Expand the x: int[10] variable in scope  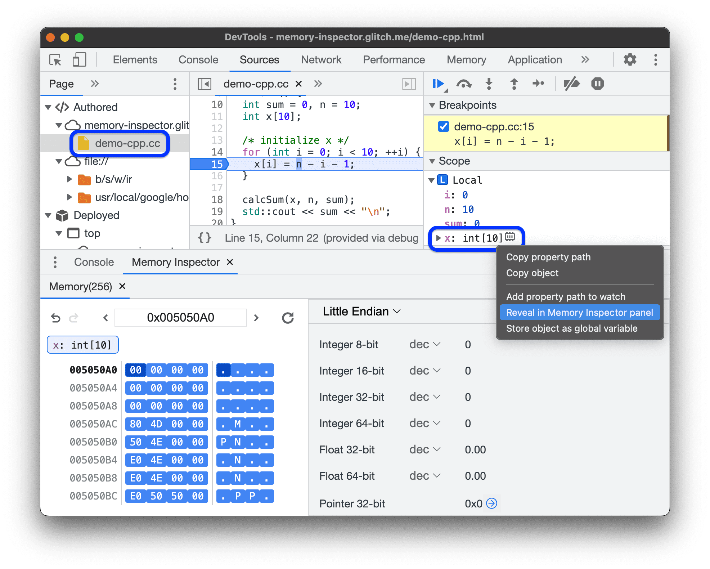439,236
